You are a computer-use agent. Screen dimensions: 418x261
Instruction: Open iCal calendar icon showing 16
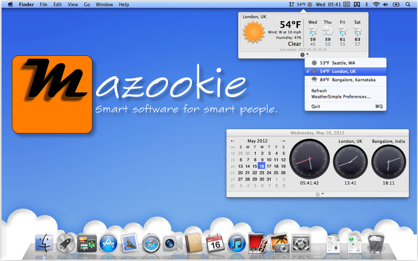point(215,243)
